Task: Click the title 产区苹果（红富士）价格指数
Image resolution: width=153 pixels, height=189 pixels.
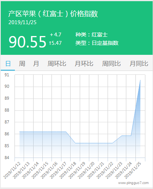Action: pyautogui.click(x=53, y=14)
